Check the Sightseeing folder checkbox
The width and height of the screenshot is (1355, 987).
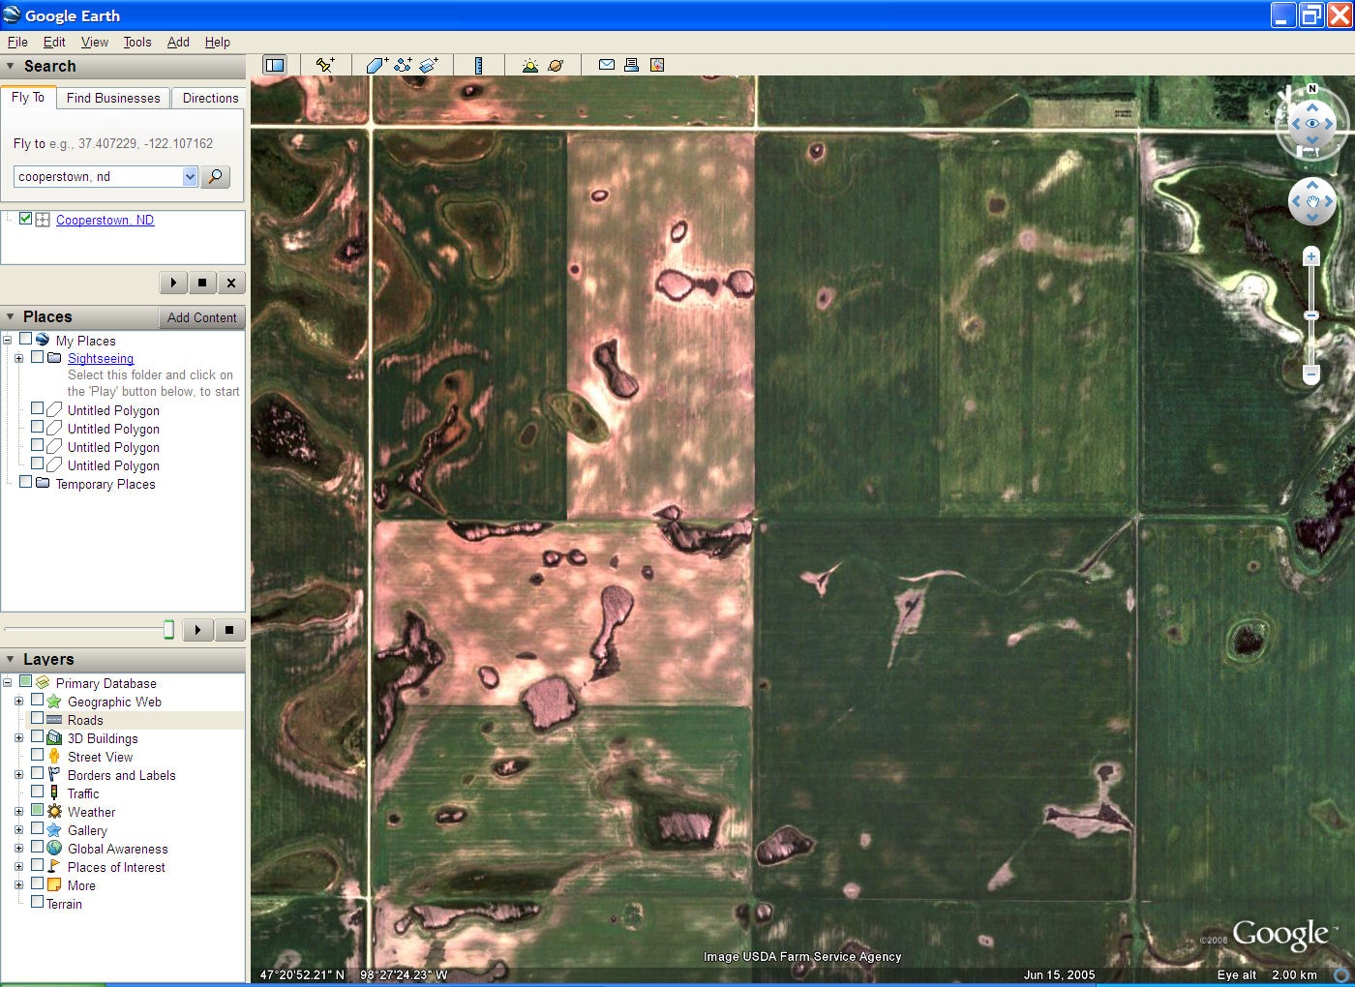coord(38,357)
